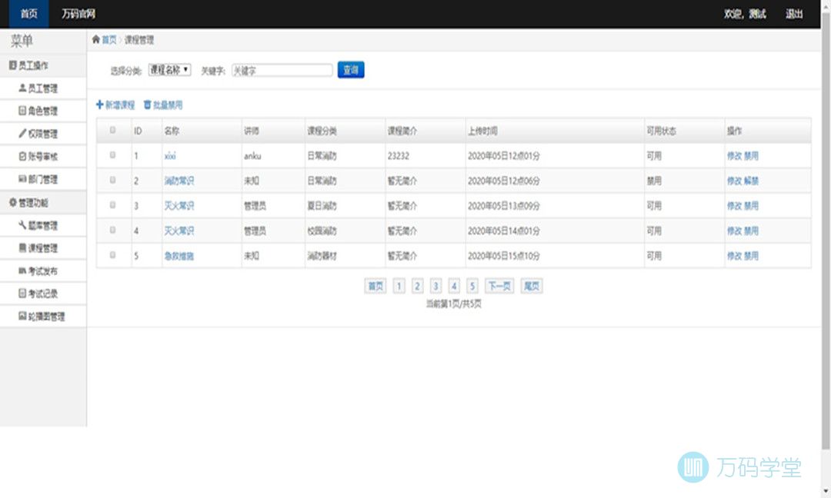Go to page 2 in pagination
Viewport: 831px width, 498px height.
click(x=417, y=287)
